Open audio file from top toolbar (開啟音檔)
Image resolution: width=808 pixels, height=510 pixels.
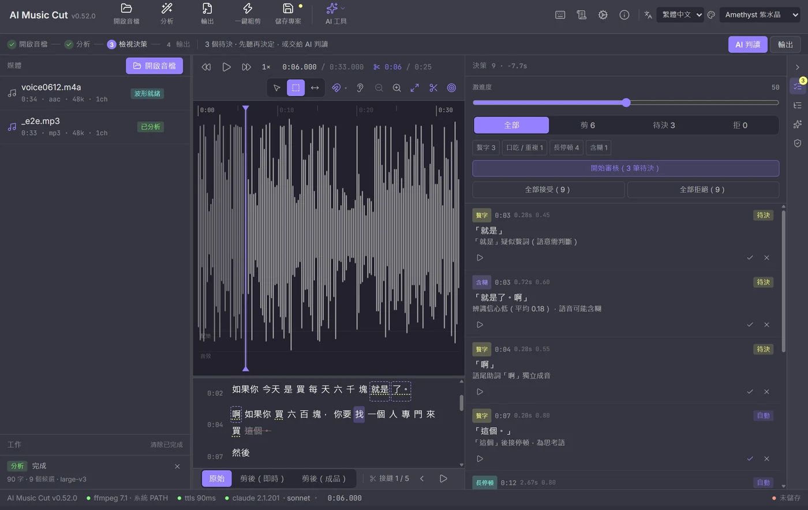pos(126,14)
